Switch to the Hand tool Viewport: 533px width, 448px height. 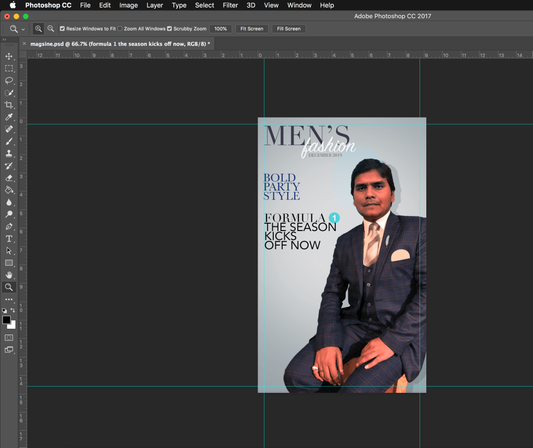[x=9, y=275]
